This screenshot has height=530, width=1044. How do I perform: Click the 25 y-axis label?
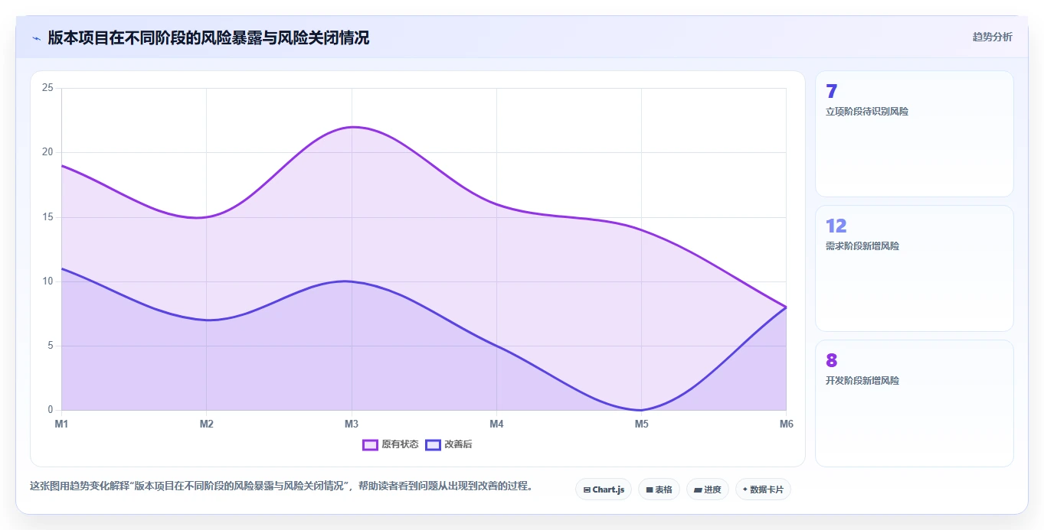pyautogui.click(x=47, y=88)
